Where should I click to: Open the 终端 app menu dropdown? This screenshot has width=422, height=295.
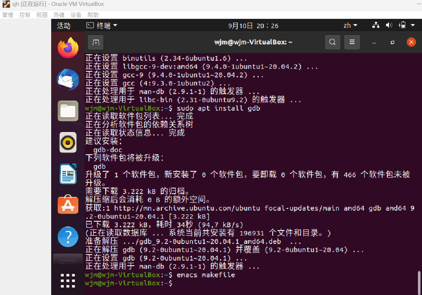(102, 26)
